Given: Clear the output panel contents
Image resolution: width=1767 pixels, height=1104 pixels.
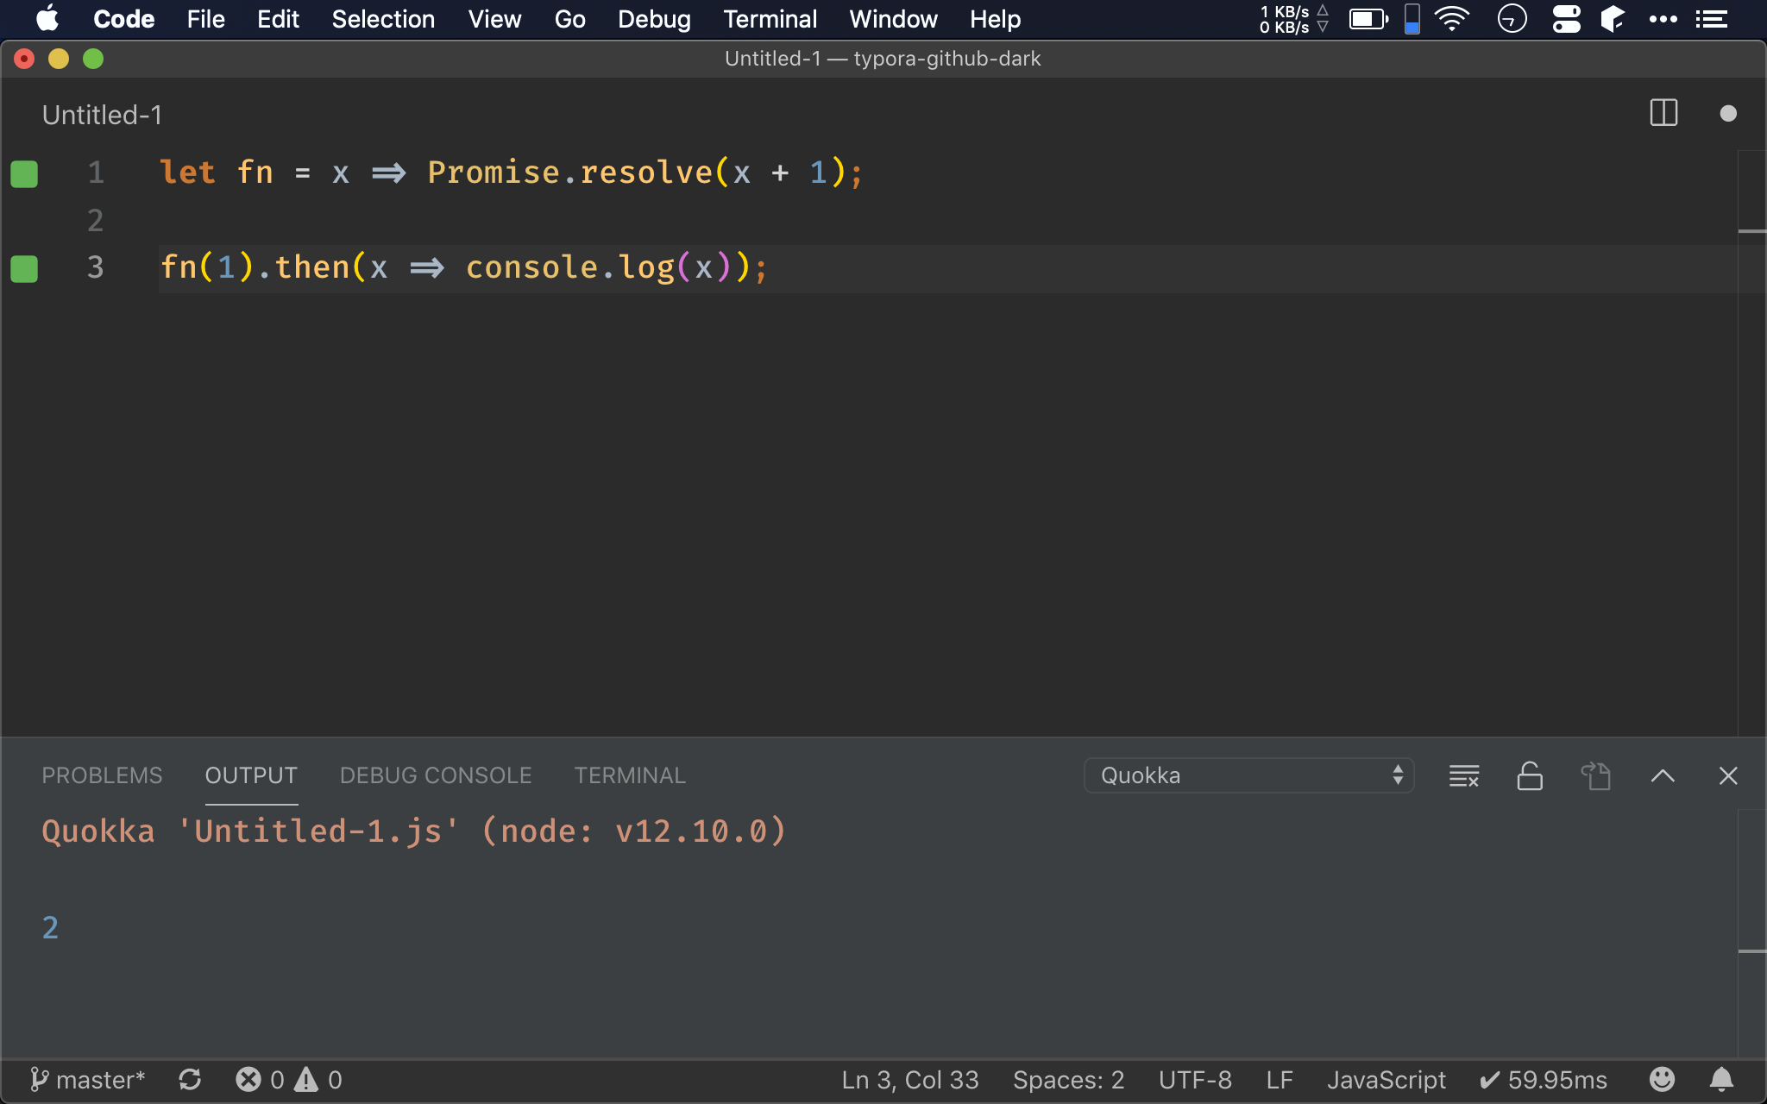Looking at the screenshot, I should 1464,775.
